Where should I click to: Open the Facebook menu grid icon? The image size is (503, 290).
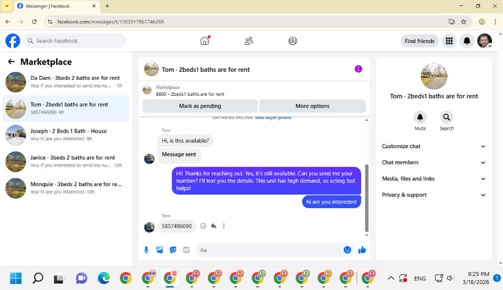449,41
